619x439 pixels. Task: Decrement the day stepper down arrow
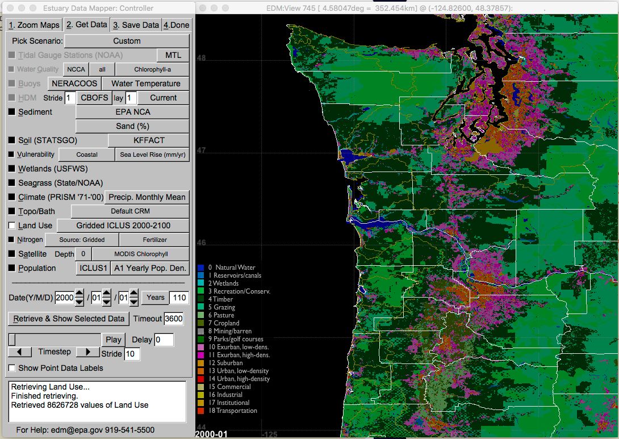point(133,301)
